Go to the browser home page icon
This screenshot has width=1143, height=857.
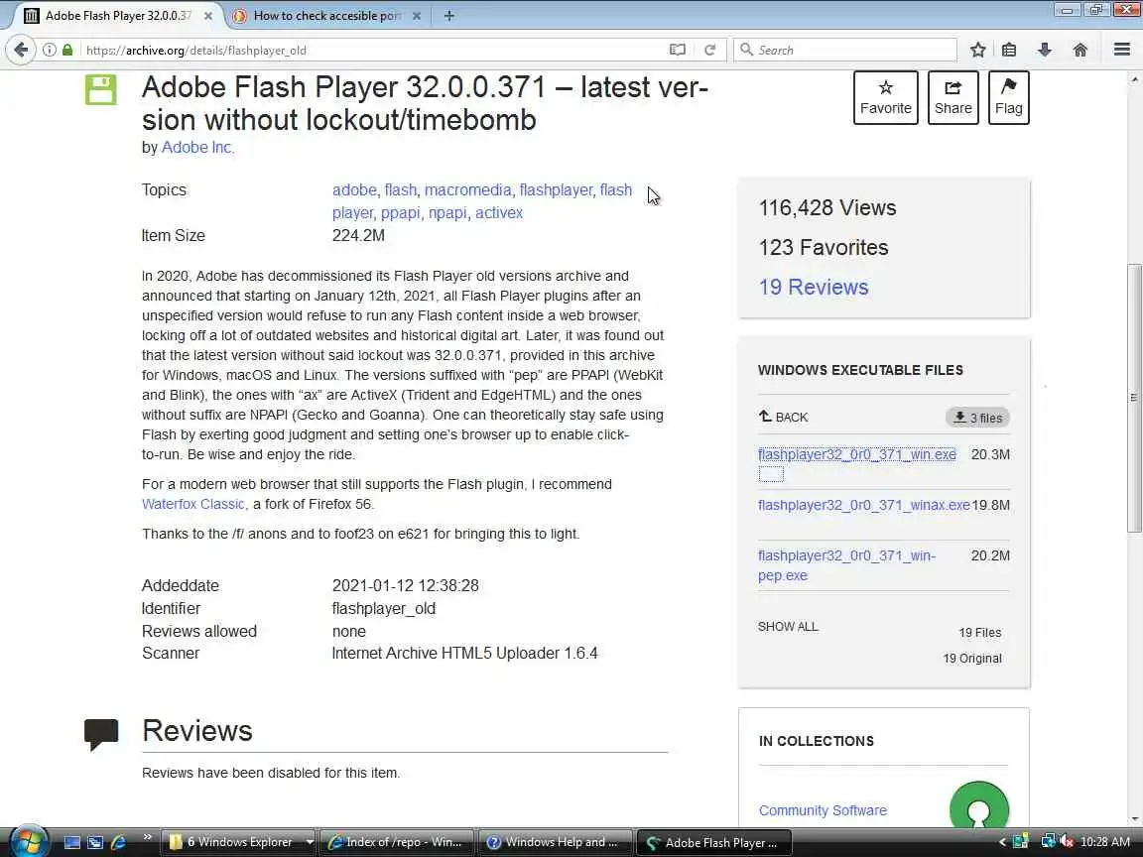(1080, 50)
